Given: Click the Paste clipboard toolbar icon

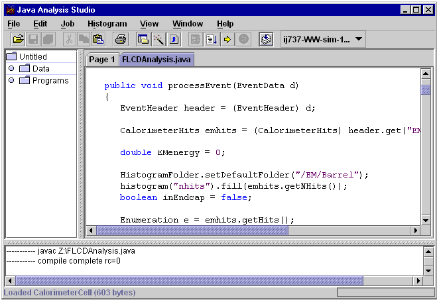Looking at the screenshot, I should click(98, 40).
